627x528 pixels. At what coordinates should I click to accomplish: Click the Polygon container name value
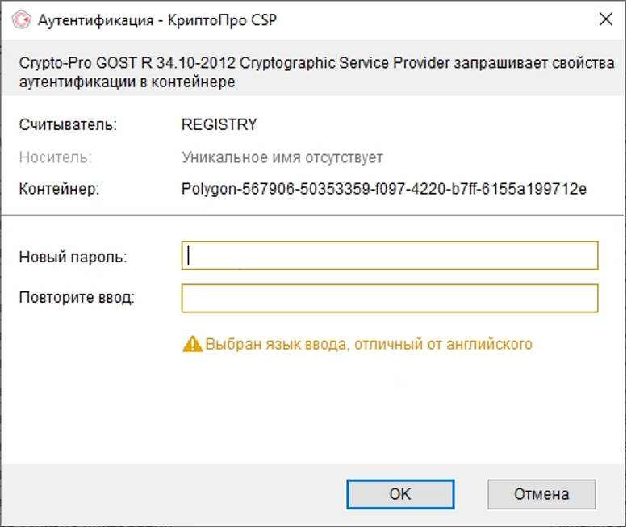[384, 190]
